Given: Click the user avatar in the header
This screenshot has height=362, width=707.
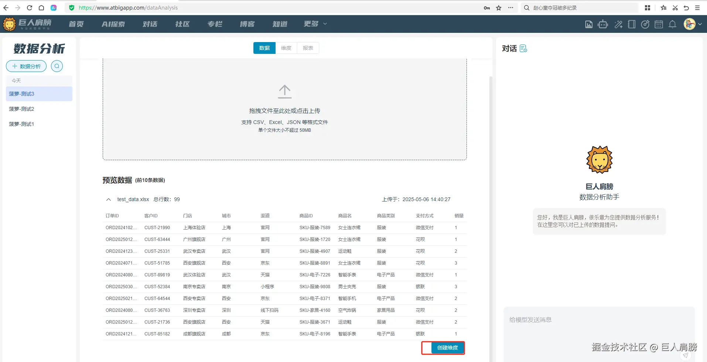Looking at the screenshot, I should 690,24.
